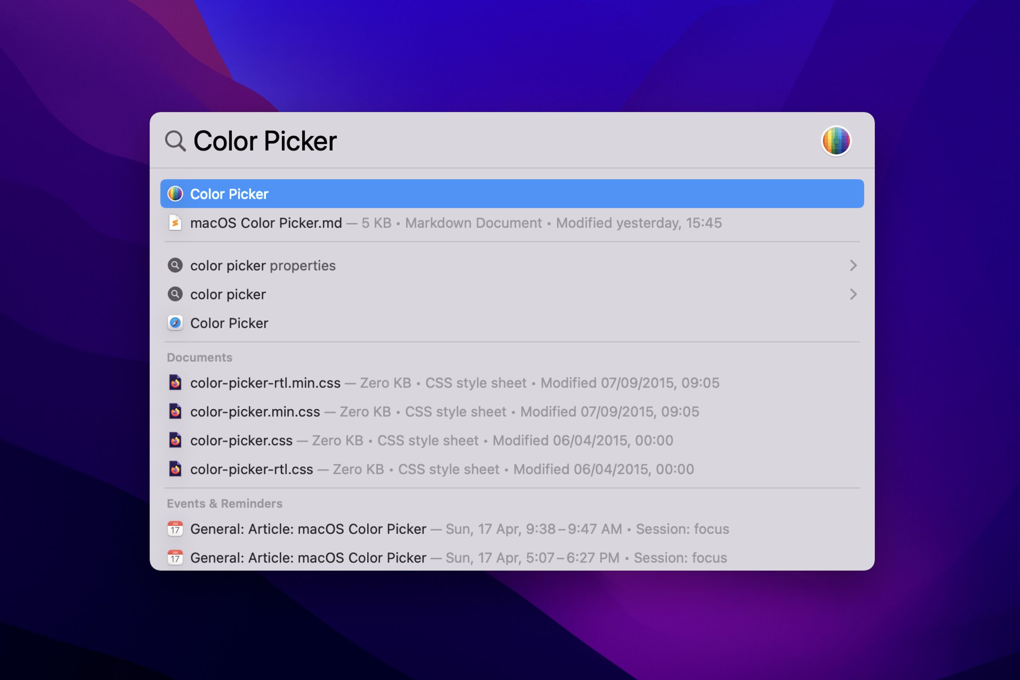This screenshot has height=680, width=1020.
Task: Click 'Modified yesterday, 15:45' detail text
Action: pyautogui.click(x=639, y=223)
